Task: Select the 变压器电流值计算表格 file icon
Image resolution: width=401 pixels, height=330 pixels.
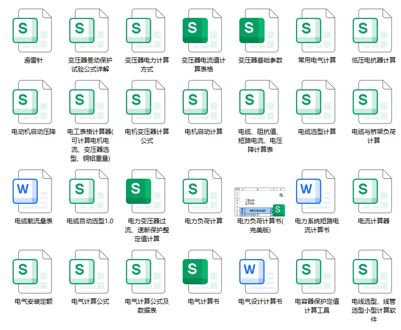Action: [x=203, y=30]
